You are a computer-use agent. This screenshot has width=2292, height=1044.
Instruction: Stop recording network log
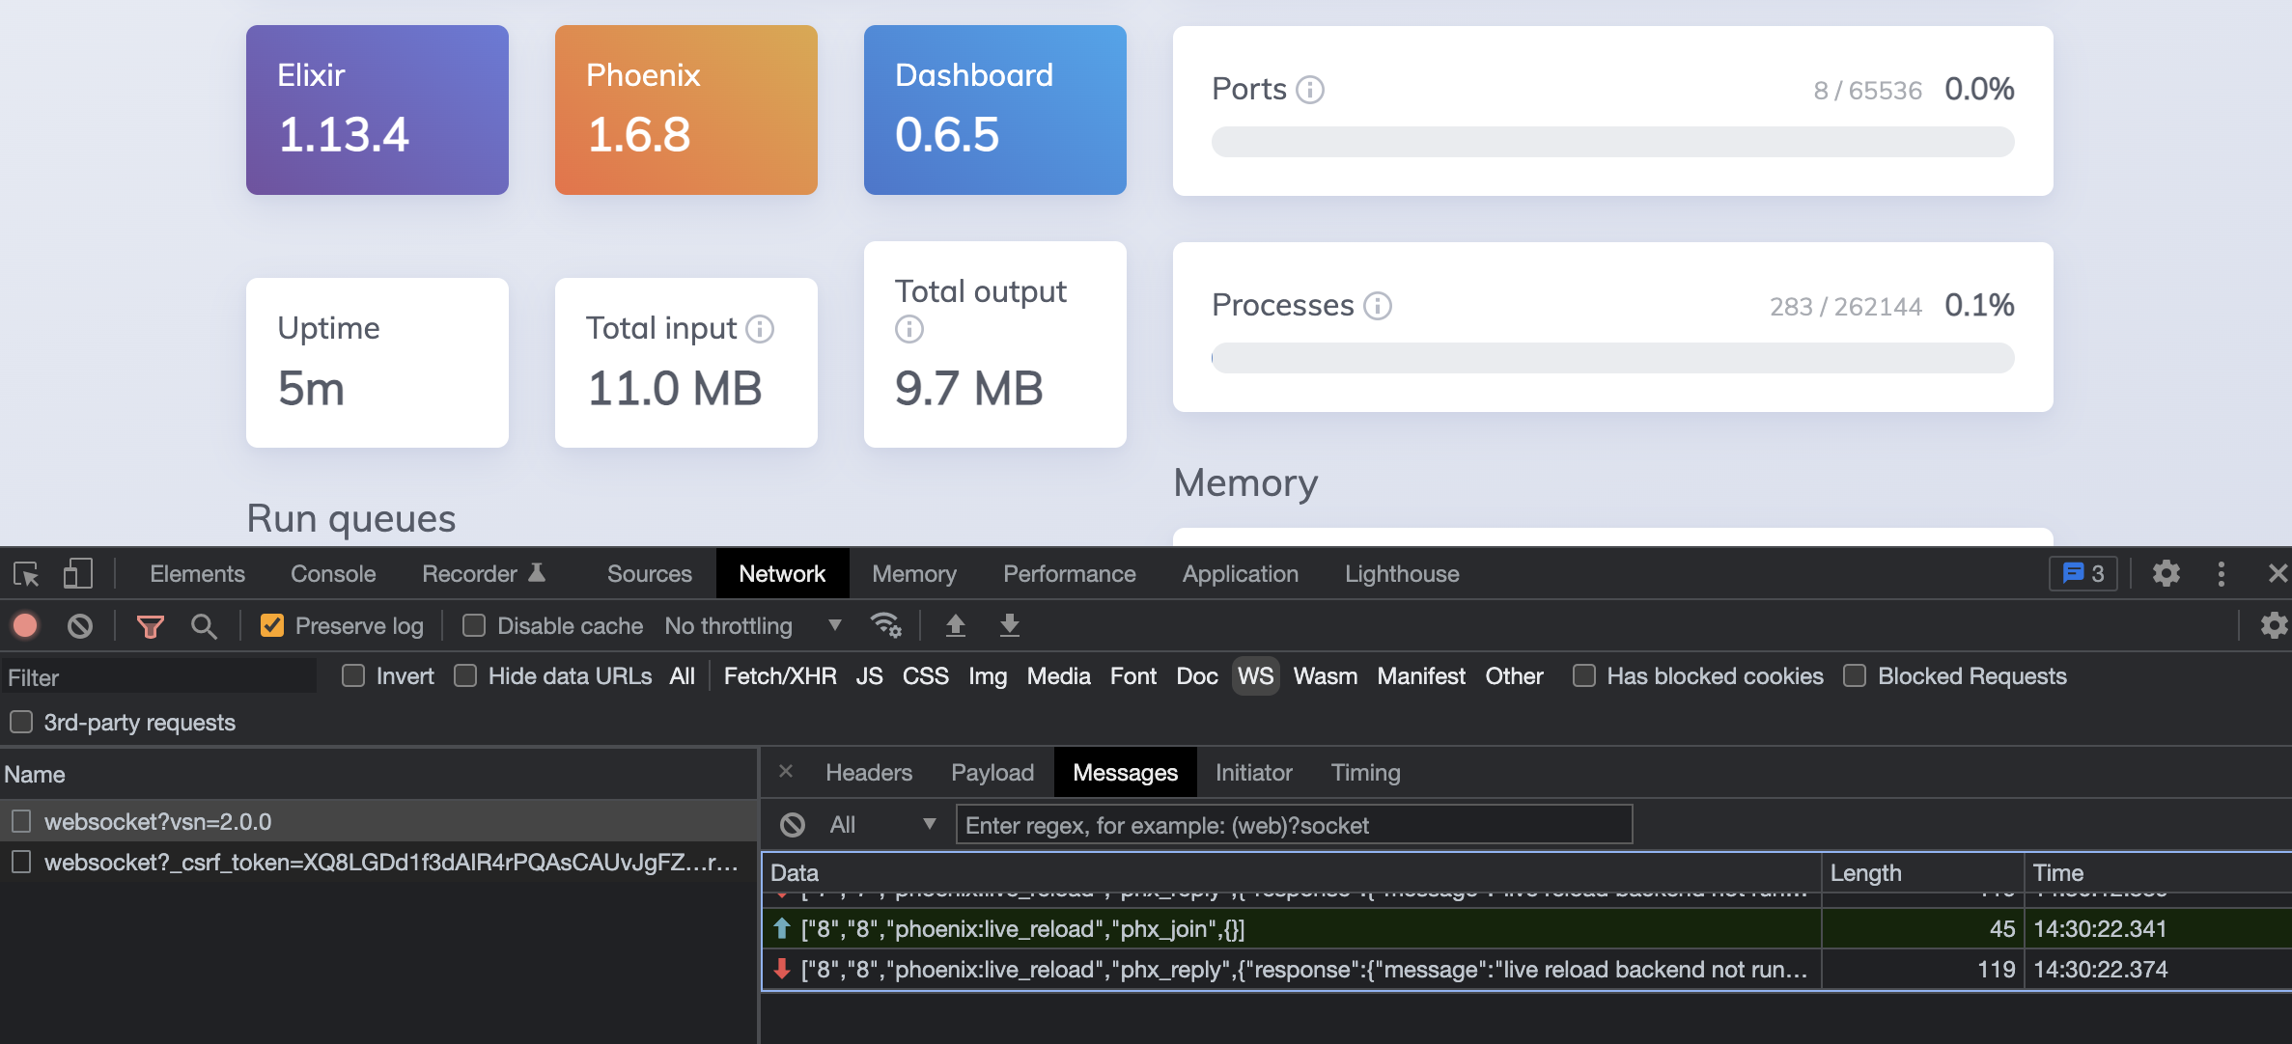point(26,626)
